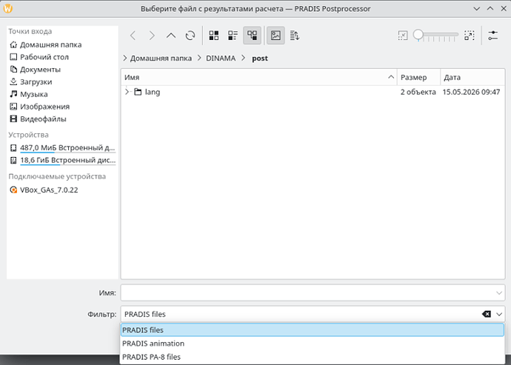Adjust the icon size slider
Image resolution: width=511 pixels, height=365 pixels.
coord(436,36)
